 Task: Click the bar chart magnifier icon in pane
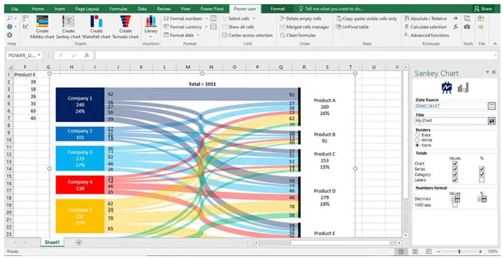[463, 88]
